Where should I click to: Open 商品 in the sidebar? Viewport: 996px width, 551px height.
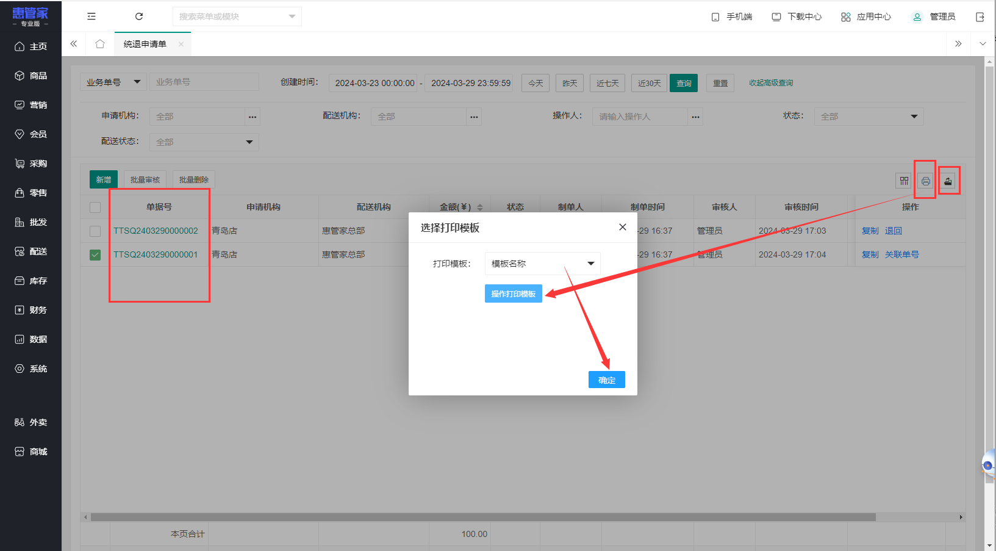tap(30, 76)
